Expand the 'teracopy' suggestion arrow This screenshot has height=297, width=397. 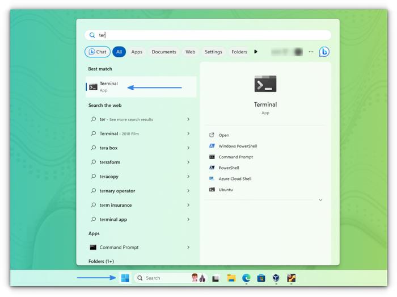pyautogui.click(x=188, y=177)
